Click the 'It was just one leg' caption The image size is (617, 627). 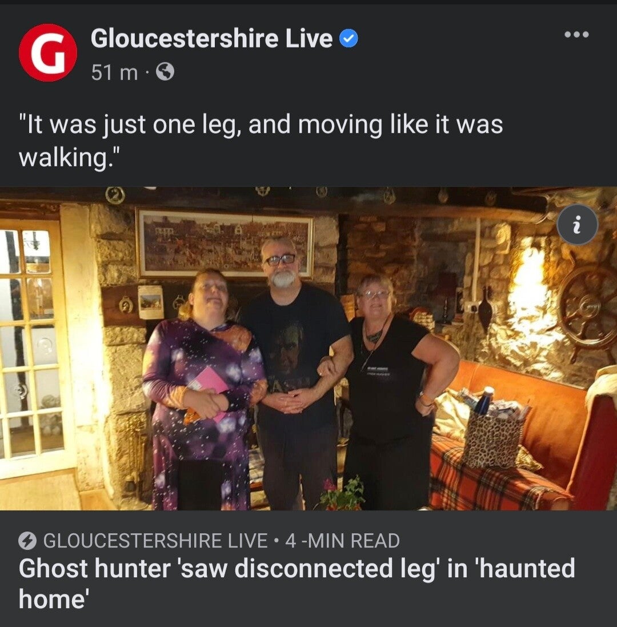pyautogui.click(x=261, y=141)
